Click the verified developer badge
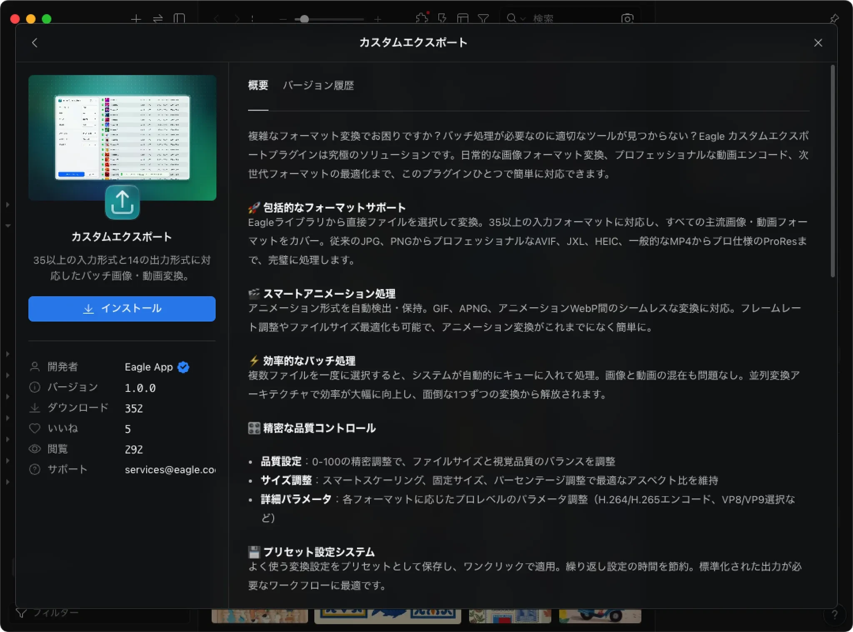The image size is (853, 632). (183, 367)
